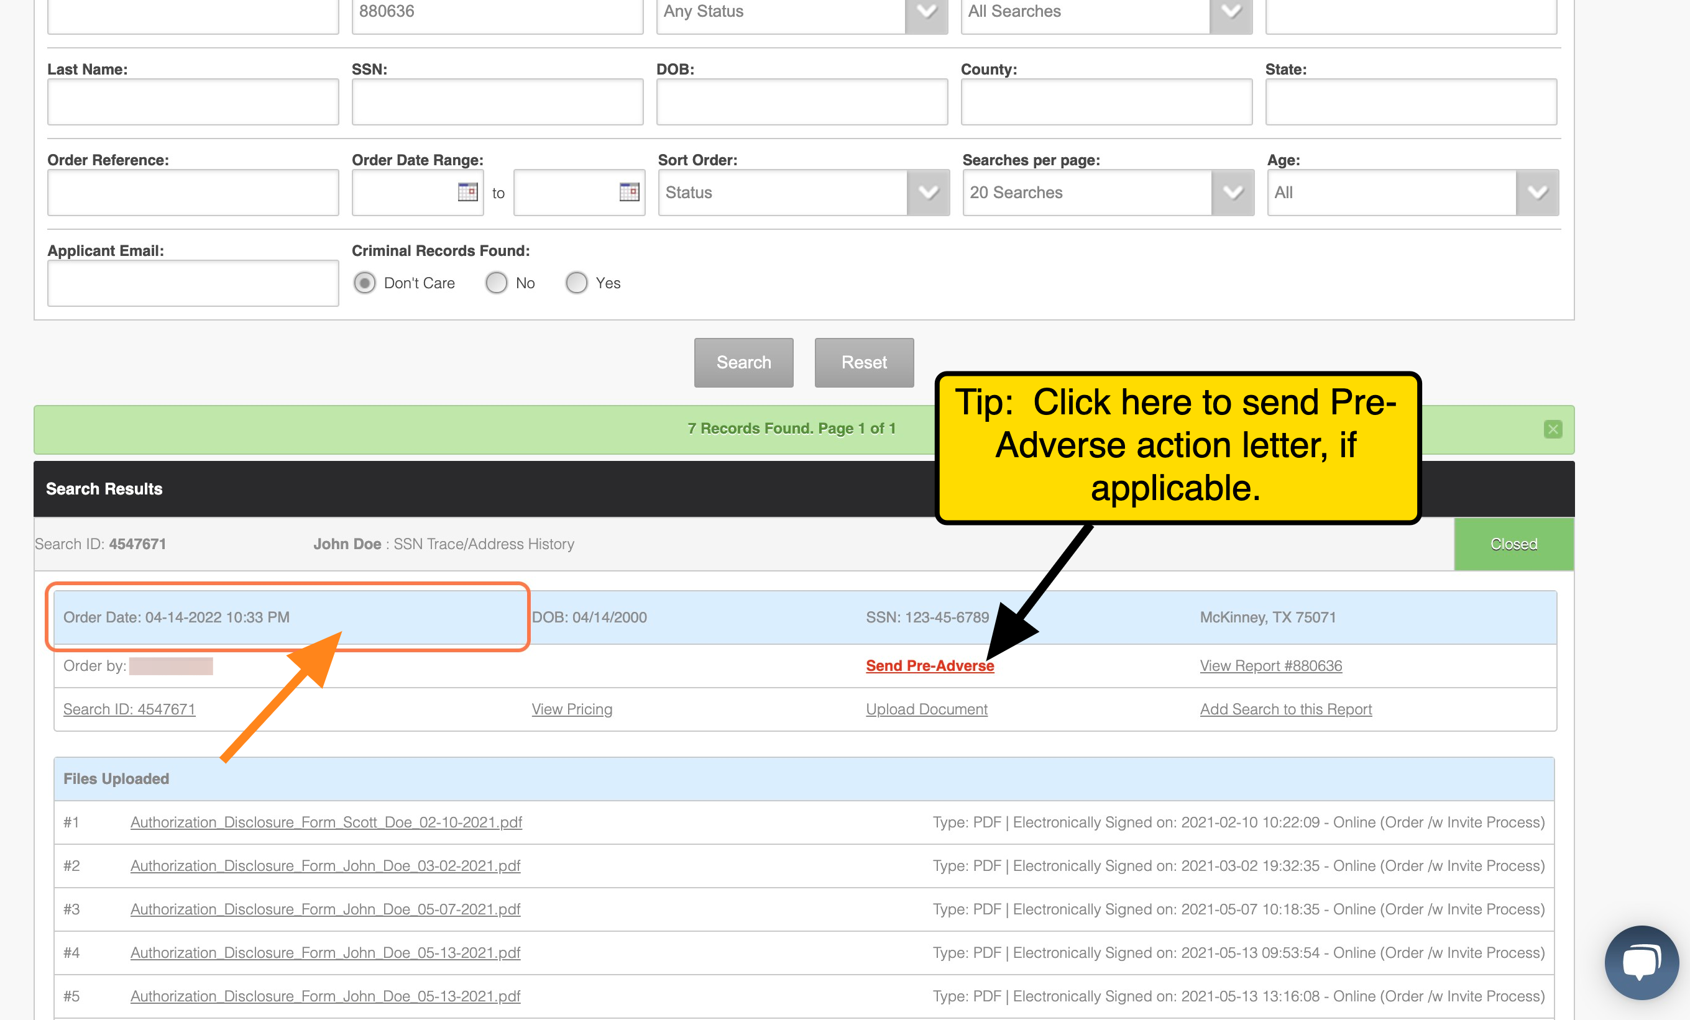Click the SSN: 123-45-6789 text
Image resolution: width=1690 pixels, height=1020 pixels.
coord(927,617)
